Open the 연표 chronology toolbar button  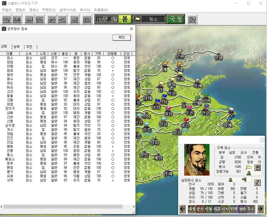coord(29,19)
